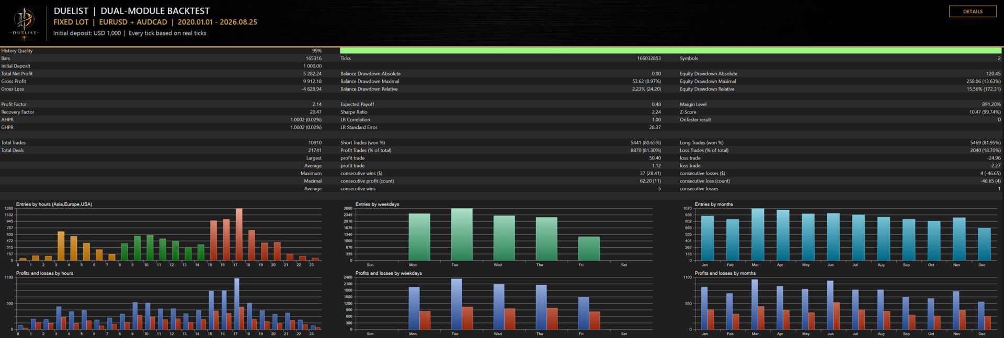
Task: Click the Z-Score value 10.47 (99.74%)
Action: (985, 112)
